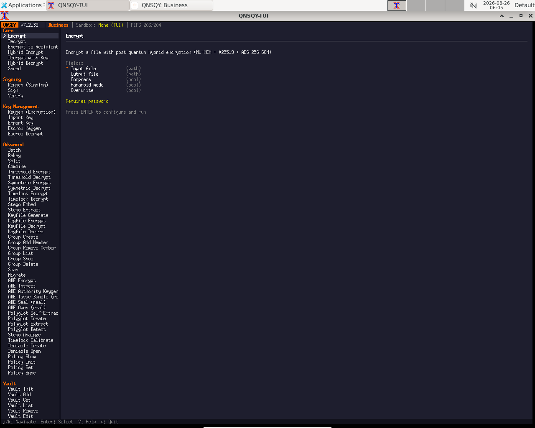Select Decrypt in the Core section

tap(17, 41)
